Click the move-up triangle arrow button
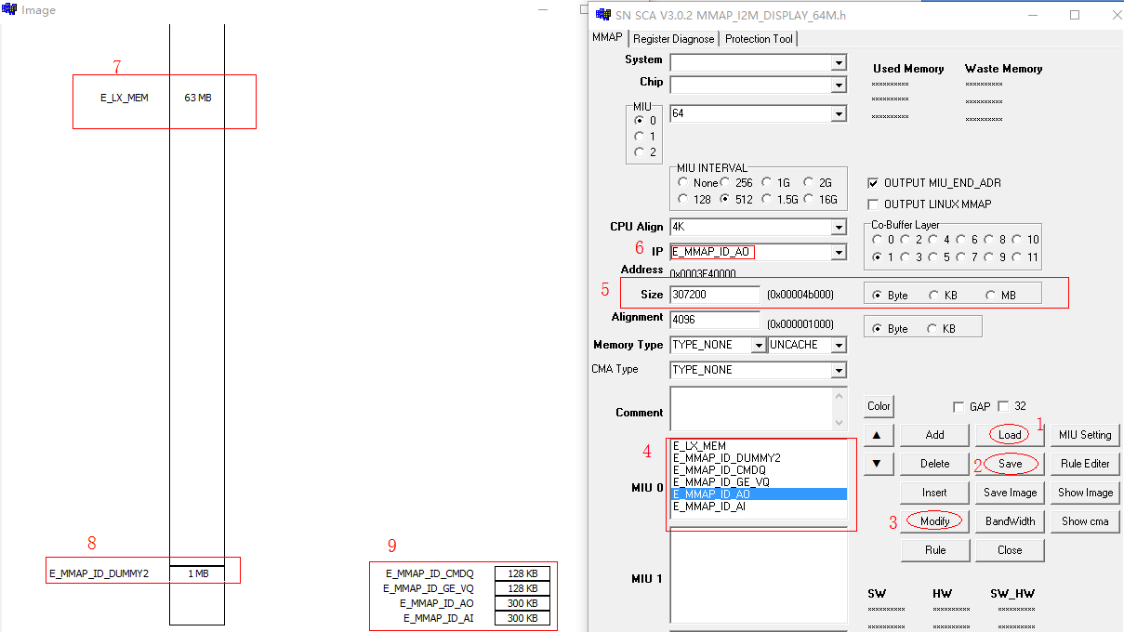 pyautogui.click(x=879, y=435)
